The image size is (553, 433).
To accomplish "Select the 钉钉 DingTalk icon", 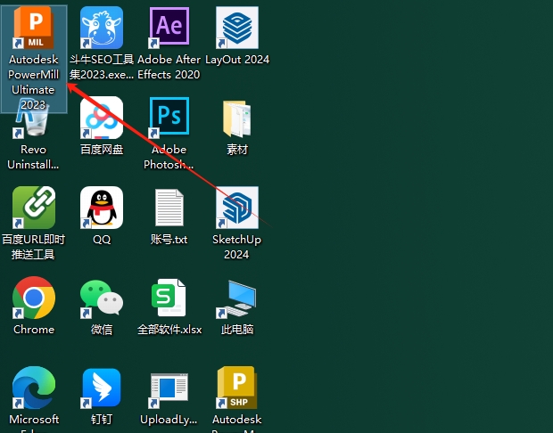I will [102, 388].
